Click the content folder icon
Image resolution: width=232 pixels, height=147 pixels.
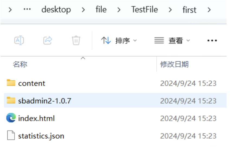tap(11, 83)
